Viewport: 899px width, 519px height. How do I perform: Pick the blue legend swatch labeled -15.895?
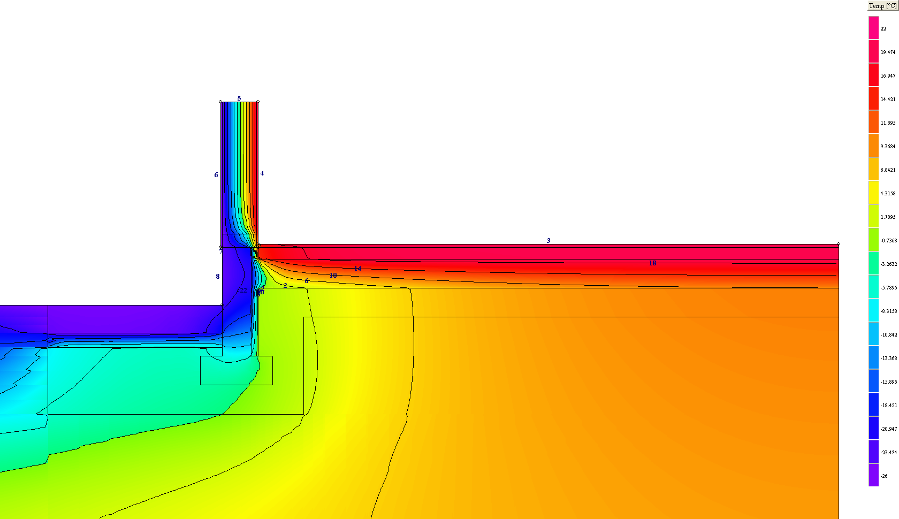coord(873,381)
